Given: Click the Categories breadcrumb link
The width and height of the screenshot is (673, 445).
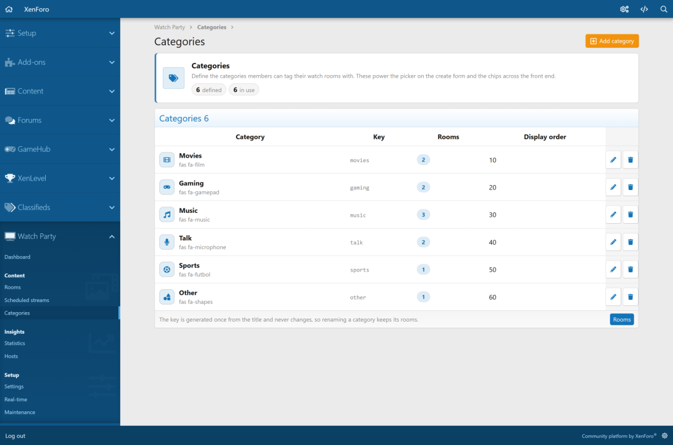Looking at the screenshot, I should click(x=212, y=27).
